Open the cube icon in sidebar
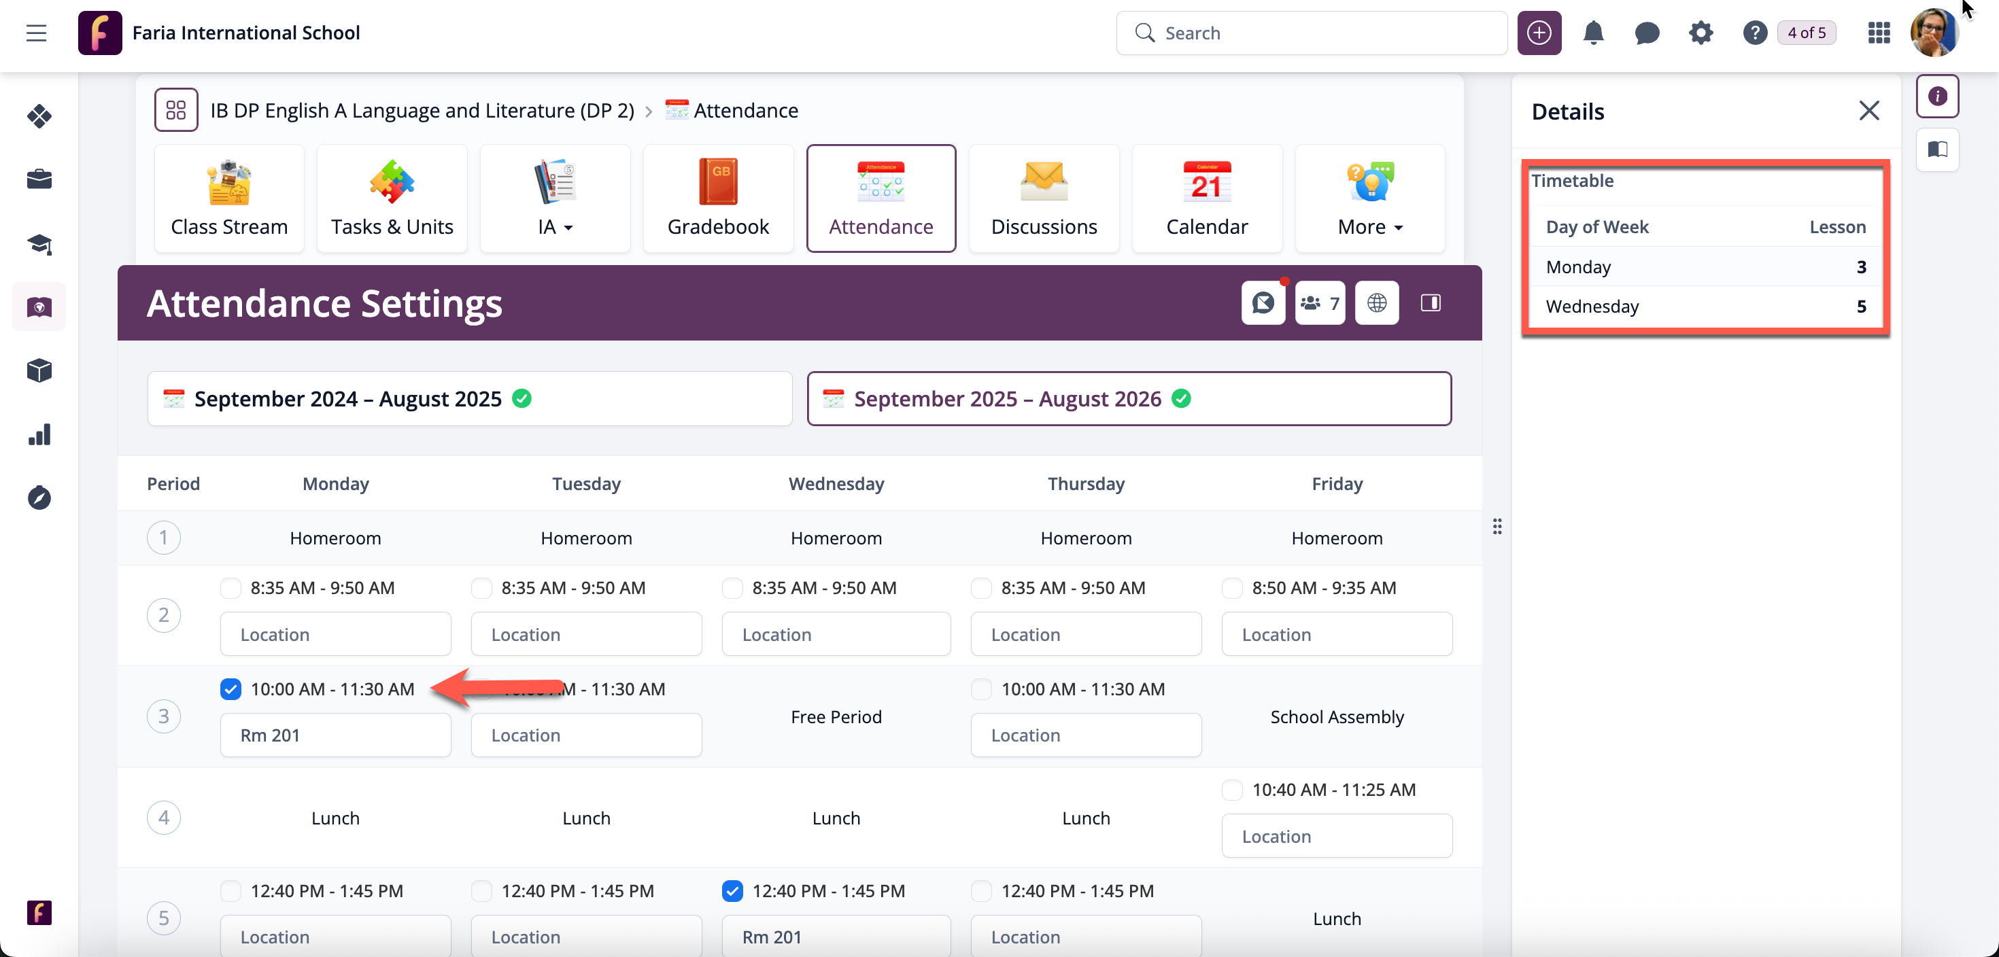 39,370
